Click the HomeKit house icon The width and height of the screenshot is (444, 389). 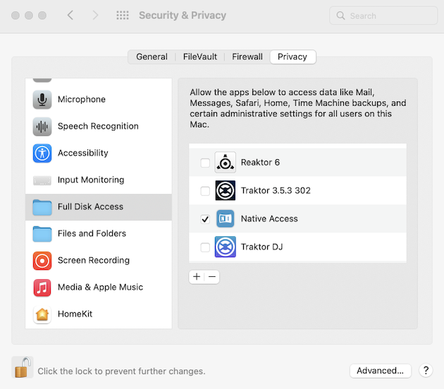click(x=42, y=314)
